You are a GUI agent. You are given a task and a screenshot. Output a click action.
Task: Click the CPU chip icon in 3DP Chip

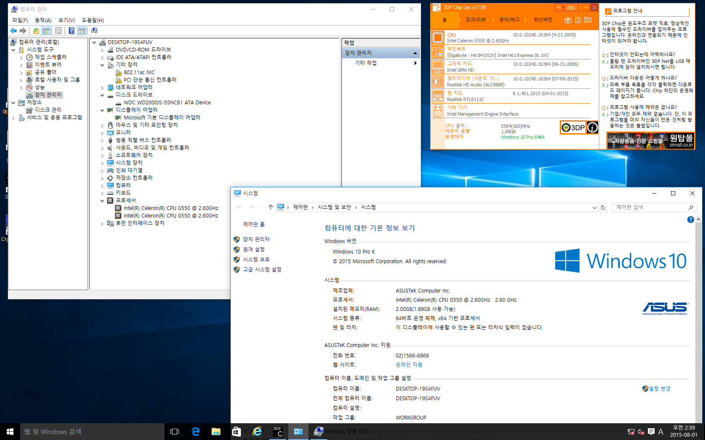438,37
